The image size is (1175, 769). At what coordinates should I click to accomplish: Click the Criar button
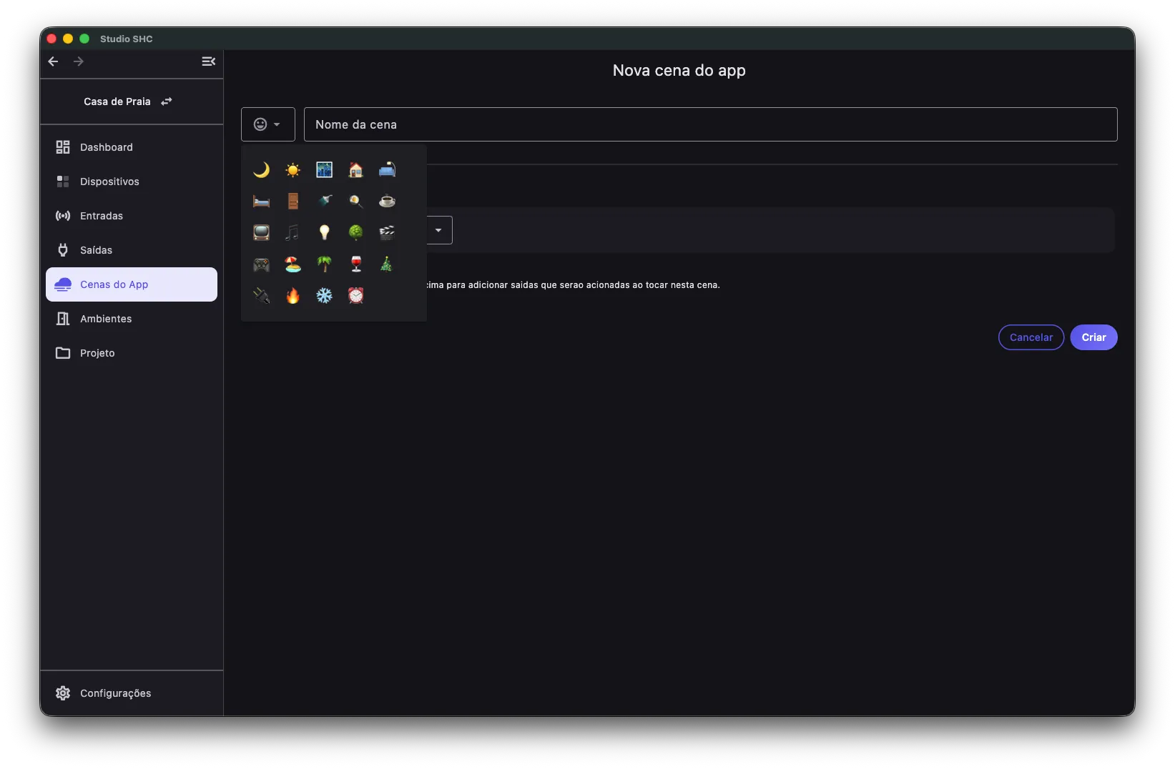coord(1093,337)
